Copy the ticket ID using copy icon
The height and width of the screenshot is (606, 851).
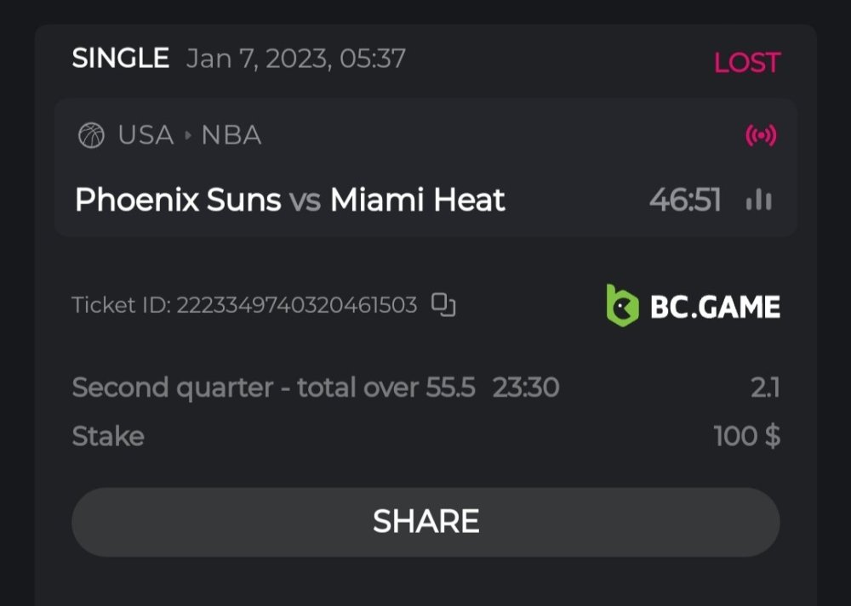click(443, 304)
